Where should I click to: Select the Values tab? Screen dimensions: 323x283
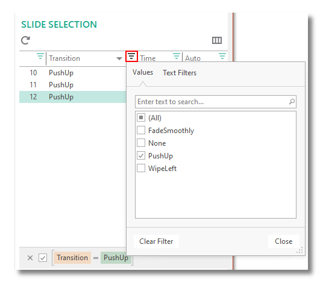pos(143,72)
